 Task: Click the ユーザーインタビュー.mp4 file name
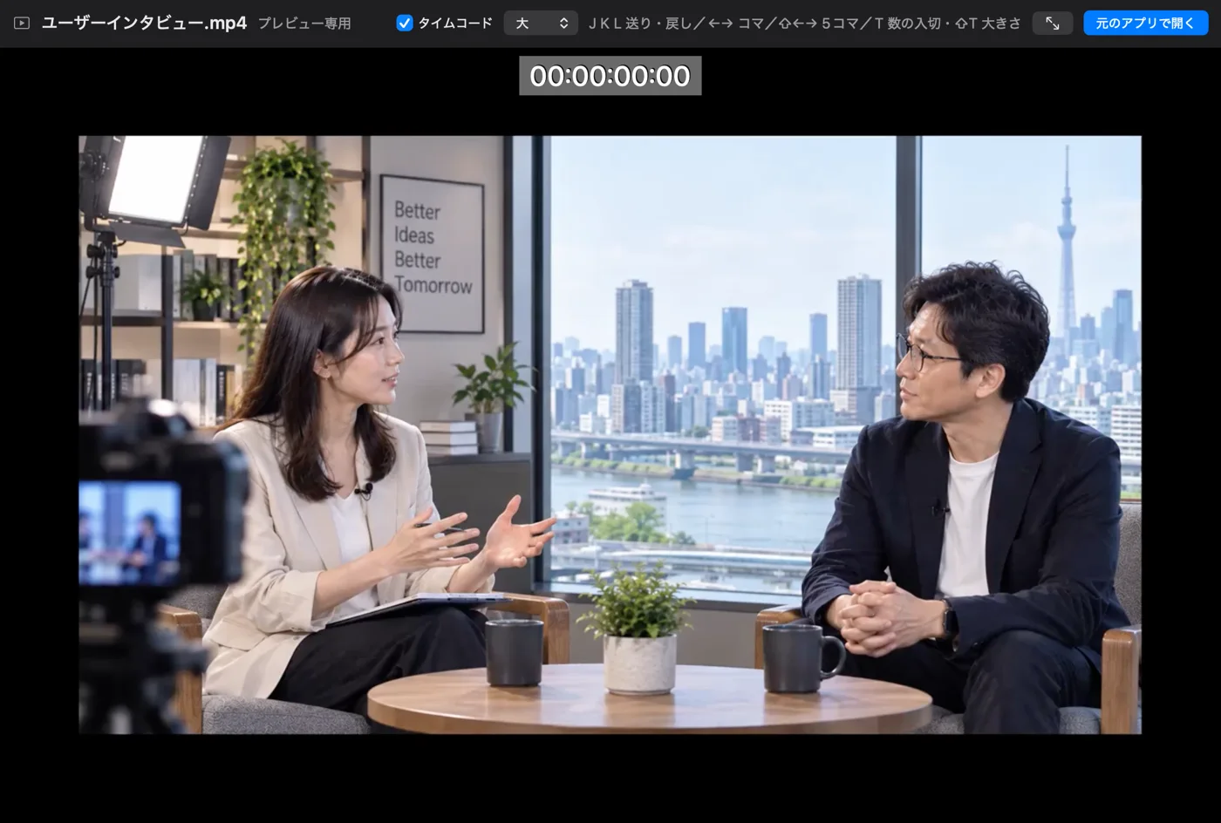coord(144,24)
